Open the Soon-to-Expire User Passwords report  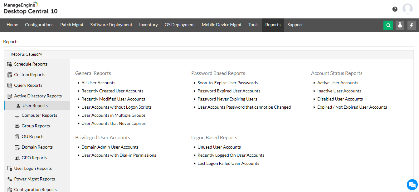coord(227,83)
